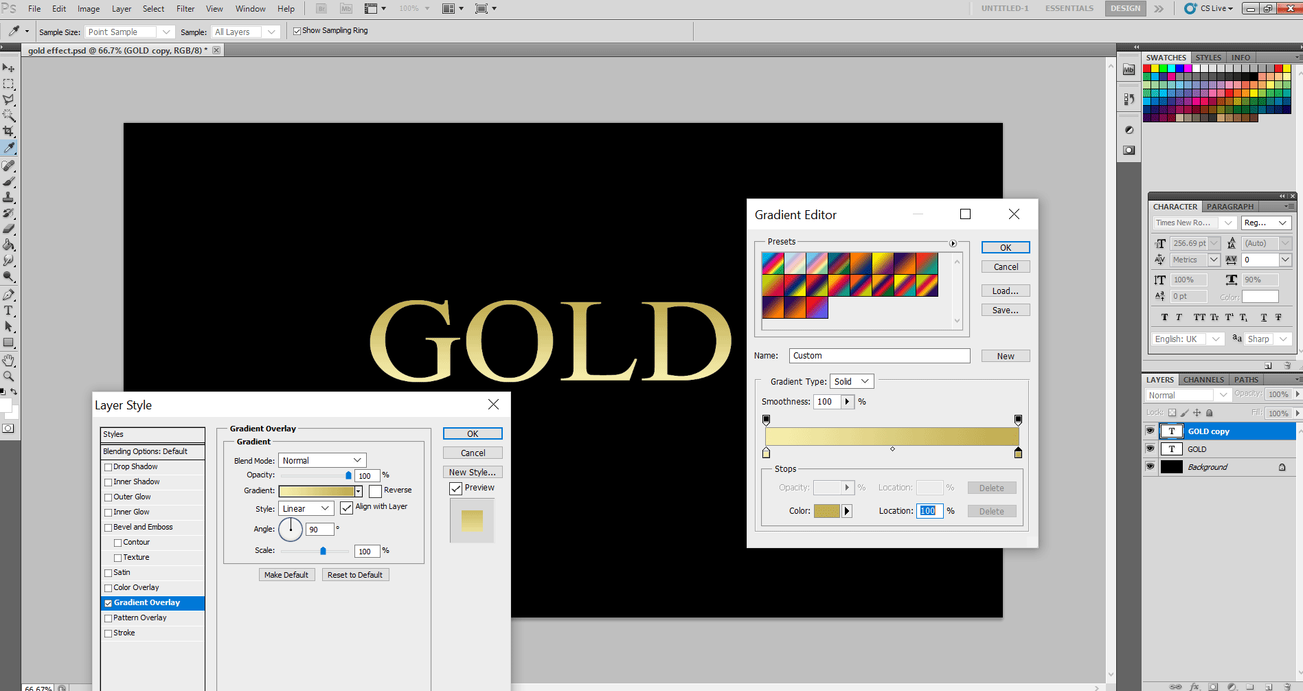The image size is (1303, 691).
Task: Open Add layer style menu in Layers panel
Action: click(x=1195, y=686)
